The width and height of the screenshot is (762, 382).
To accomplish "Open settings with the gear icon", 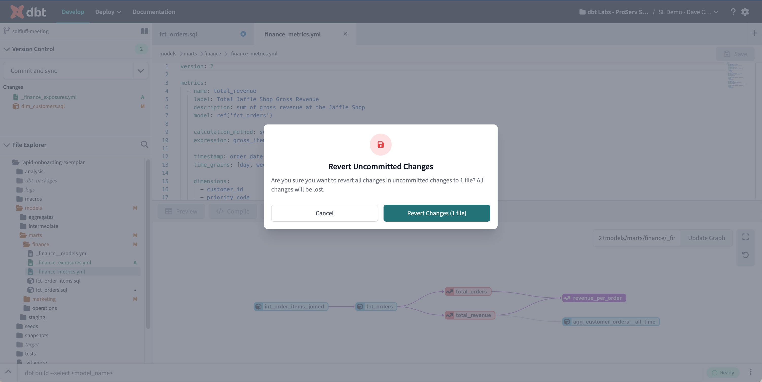I will [x=746, y=12].
